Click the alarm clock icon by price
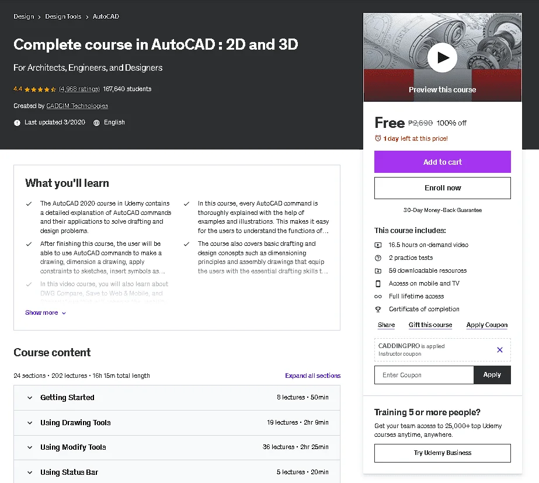The image size is (539, 483). [x=378, y=138]
